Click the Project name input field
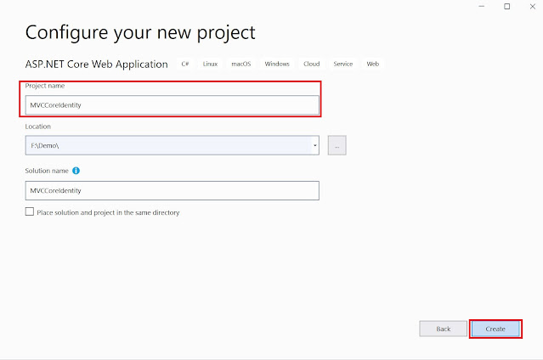Image resolution: width=543 pixels, height=360 pixels. (x=173, y=105)
